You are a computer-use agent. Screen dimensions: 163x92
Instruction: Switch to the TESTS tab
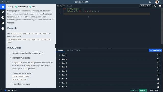pos(60,50)
